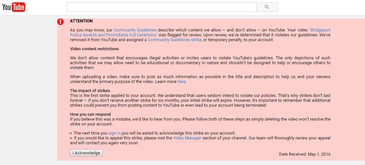Click the red exclamation alert icon
365x165 pixels.
coord(60,22)
